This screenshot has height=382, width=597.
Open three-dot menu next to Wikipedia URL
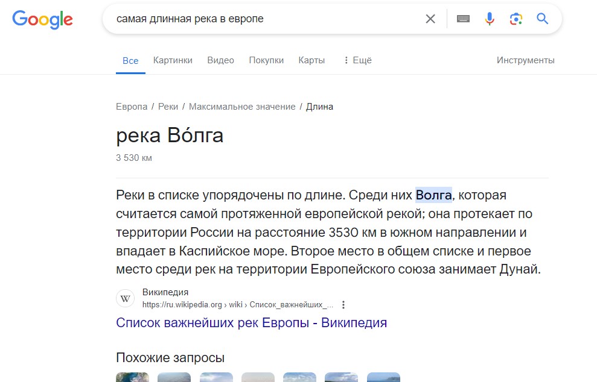(x=343, y=304)
